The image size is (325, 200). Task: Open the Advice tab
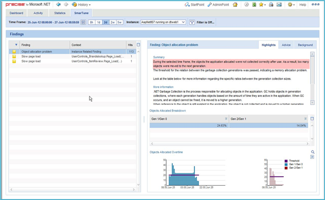tap(286, 45)
